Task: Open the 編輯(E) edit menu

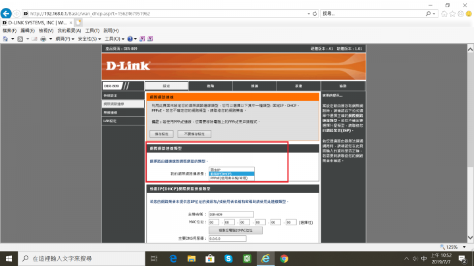Action: coord(28,31)
